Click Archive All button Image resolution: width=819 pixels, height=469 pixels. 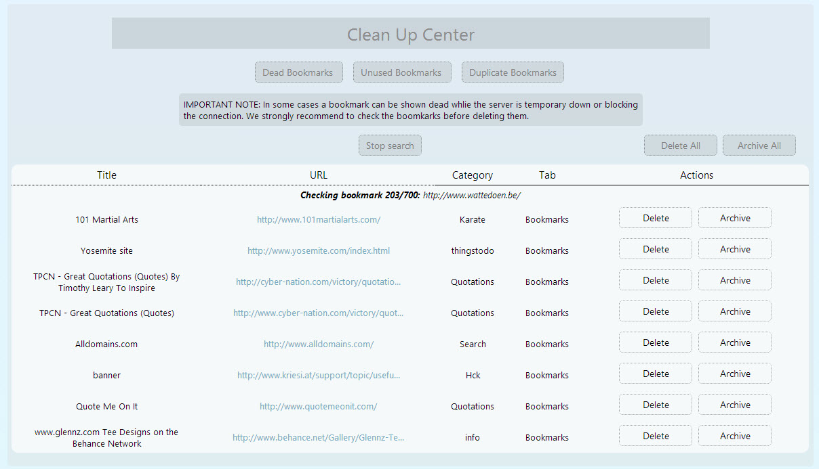coord(759,146)
